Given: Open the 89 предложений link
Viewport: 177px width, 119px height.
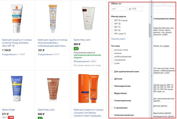Looking at the screenshot, I should 81,61.
